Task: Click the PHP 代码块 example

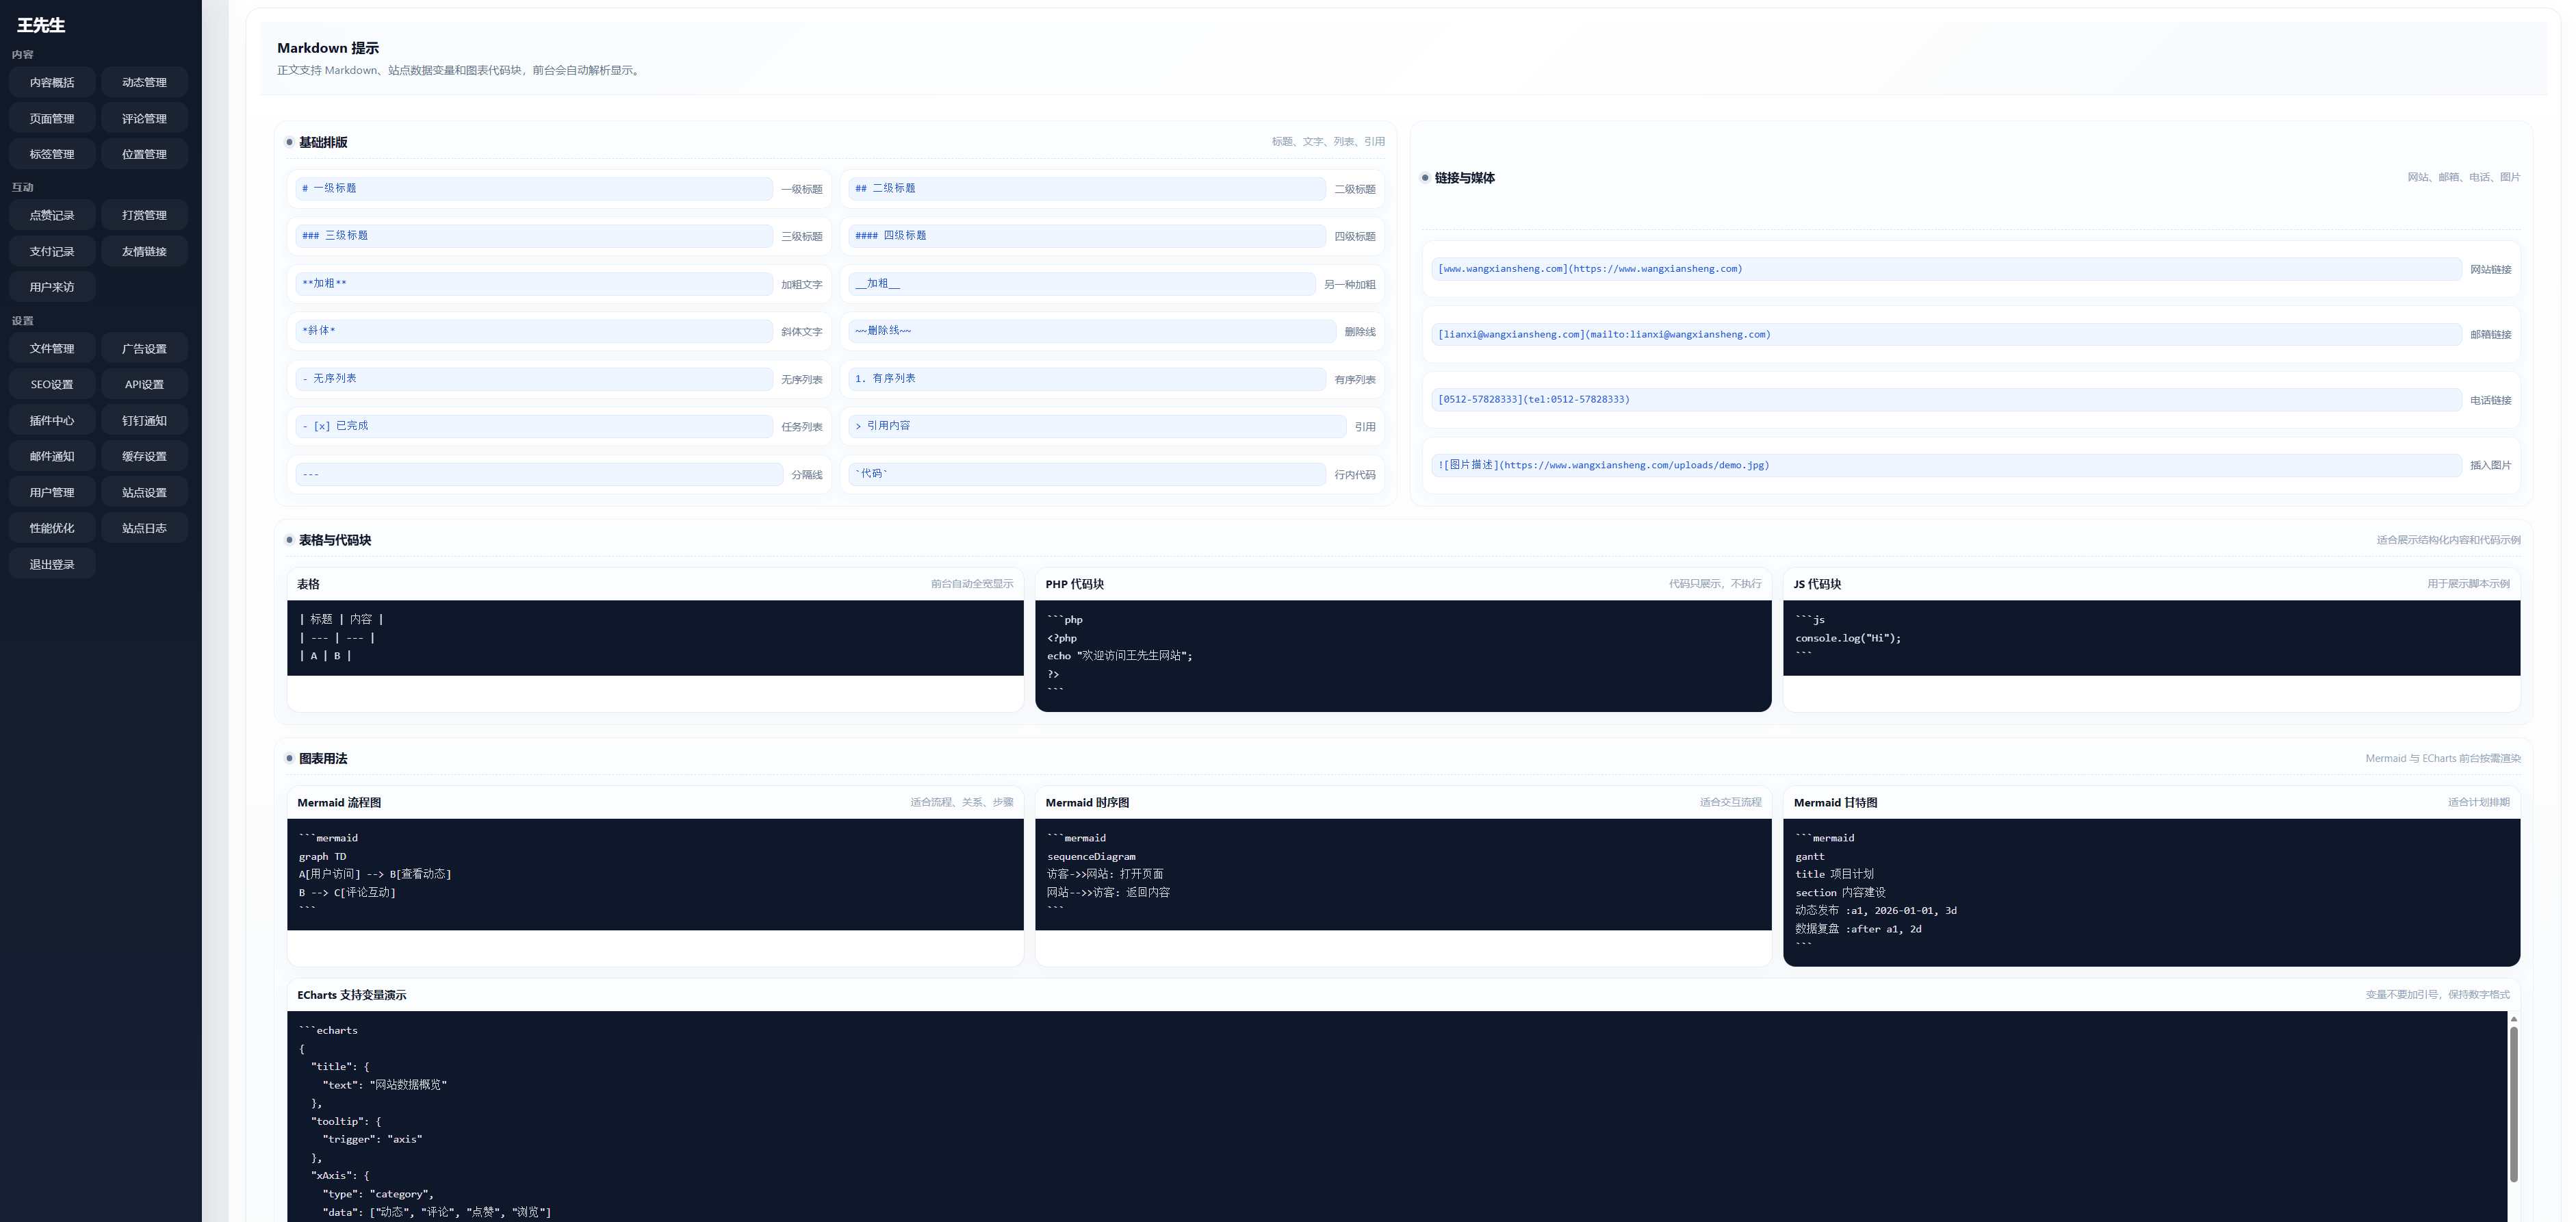Action: tap(1403, 655)
